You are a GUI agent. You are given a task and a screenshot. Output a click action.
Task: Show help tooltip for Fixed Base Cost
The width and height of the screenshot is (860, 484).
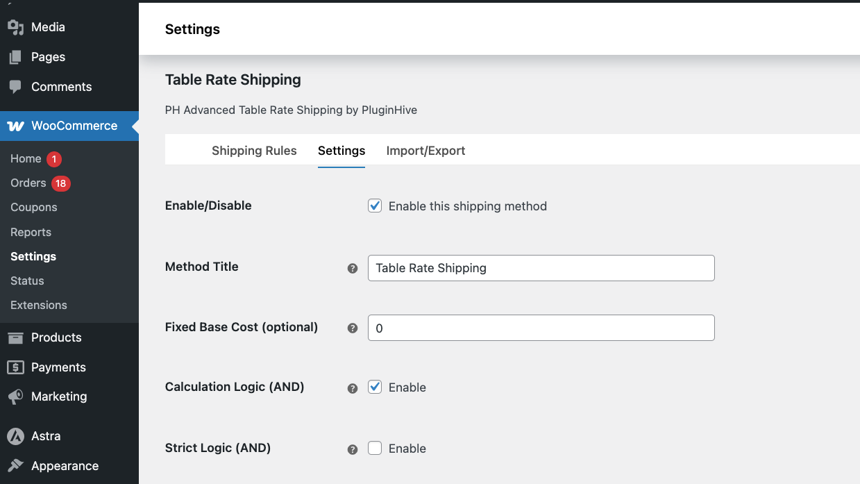[x=353, y=328]
